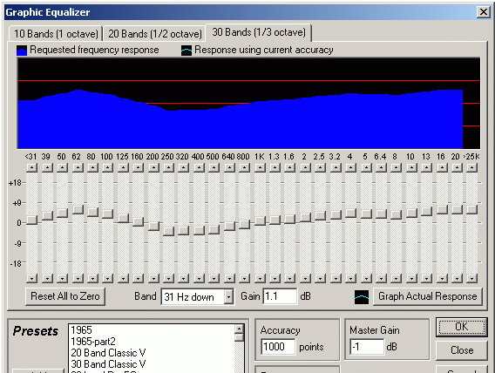The height and width of the screenshot is (373, 495).
Task: Click the up arrow above the 1K slider
Action: pyautogui.click(x=260, y=167)
